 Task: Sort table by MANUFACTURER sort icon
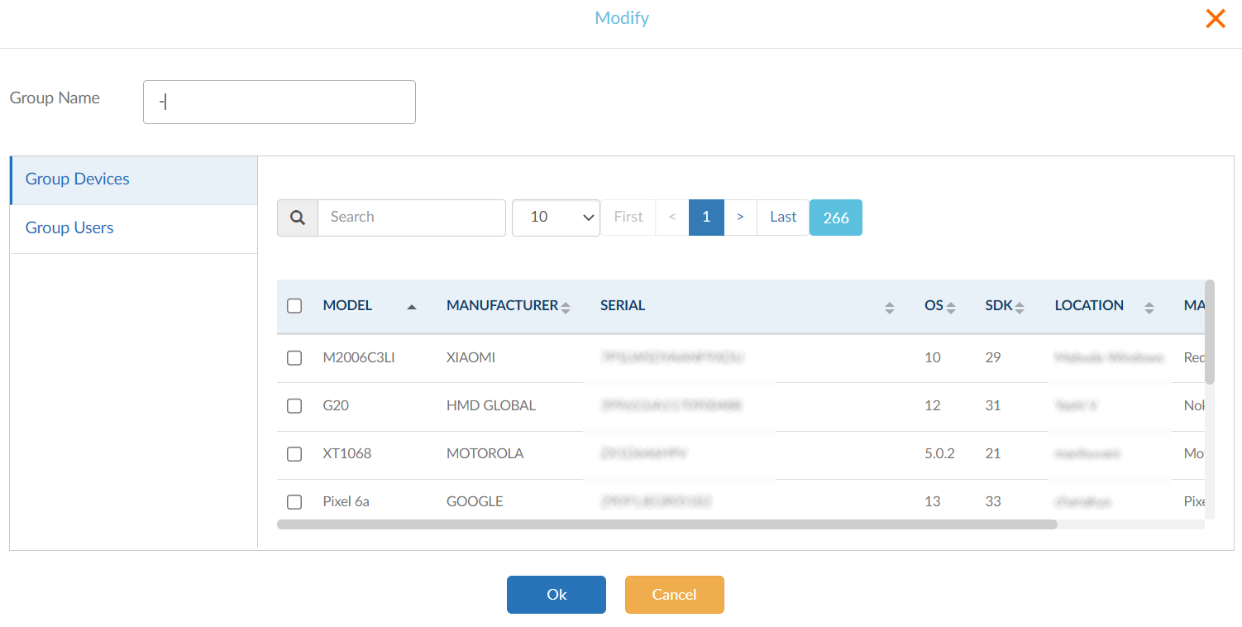[x=566, y=308]
